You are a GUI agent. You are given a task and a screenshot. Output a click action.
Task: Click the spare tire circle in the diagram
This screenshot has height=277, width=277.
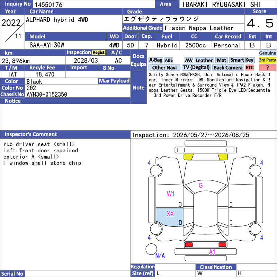151,249
